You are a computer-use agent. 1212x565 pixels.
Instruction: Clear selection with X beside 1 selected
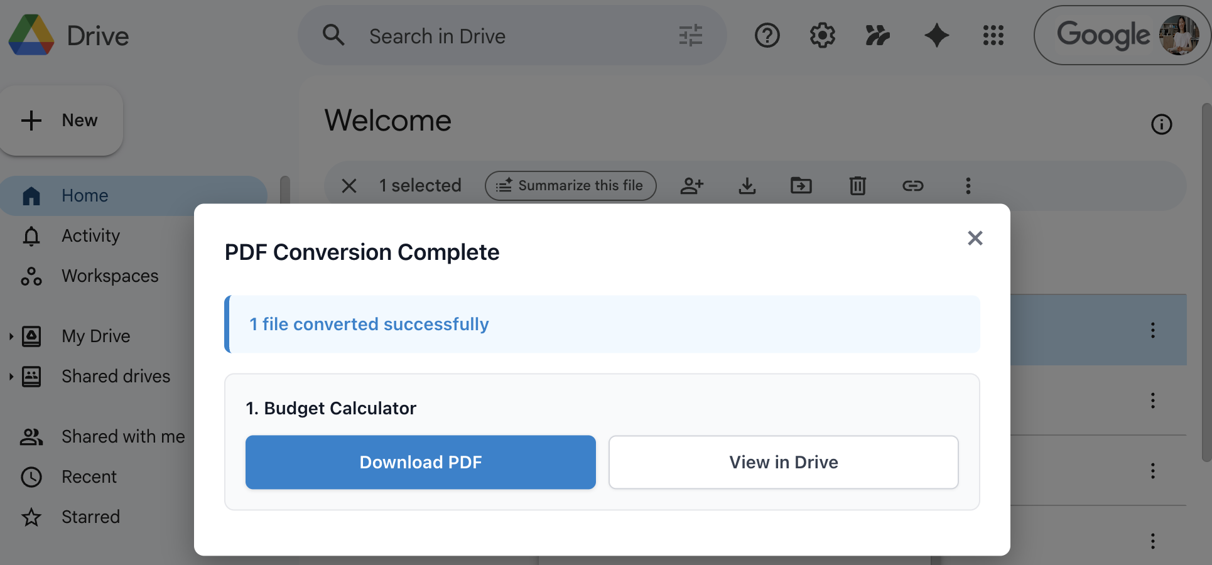click(x=349, y=186)
